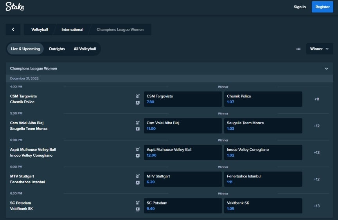Click the back arrow button
This screenshot has width=338, height=220.
click(13, 29)
